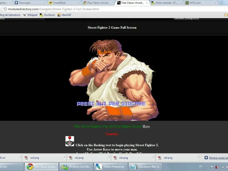The image size is (228, 171).
Task: Switch to Chrome Free Classic Arcad taskbar button
Action: [41, 167]
